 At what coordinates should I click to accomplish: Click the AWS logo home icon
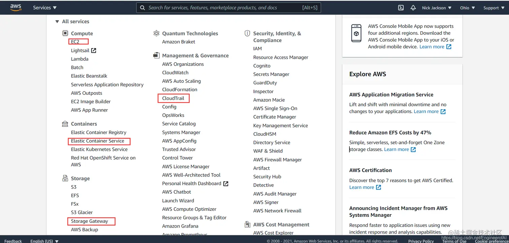tap(16, 8)
